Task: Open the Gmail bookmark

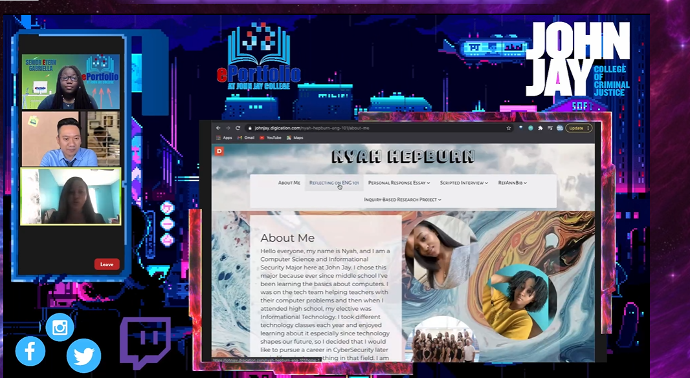Action: (246, 138)
